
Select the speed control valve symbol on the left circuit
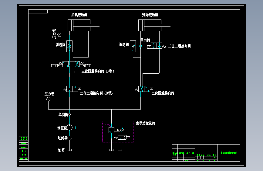(x=69, y=46)
